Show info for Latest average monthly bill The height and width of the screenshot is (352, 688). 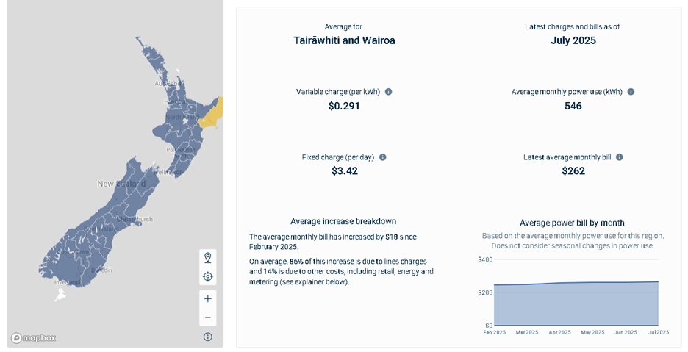[620, 157]
